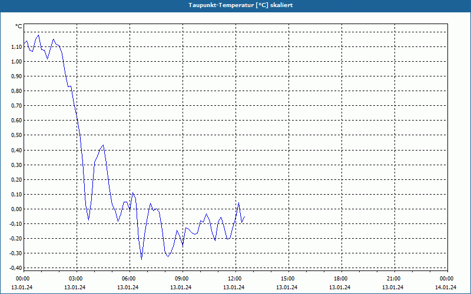Screen dimensions: 471x294
Task: Click the 0,70 y-axis value
Action: point(16,106)
